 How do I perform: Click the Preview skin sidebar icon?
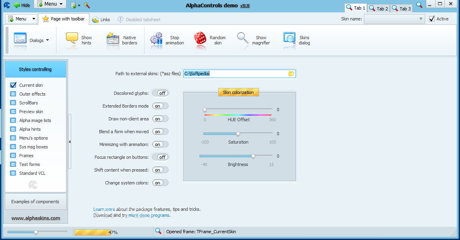[x=13, y=112]
